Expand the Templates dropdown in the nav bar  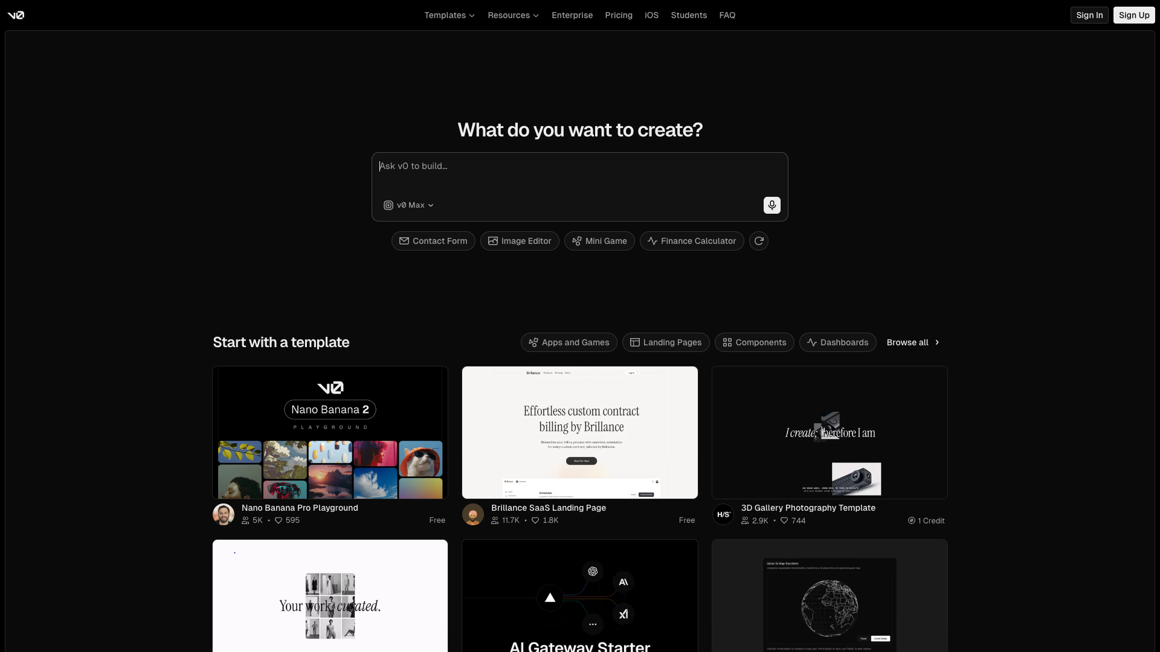coord(449,15)
